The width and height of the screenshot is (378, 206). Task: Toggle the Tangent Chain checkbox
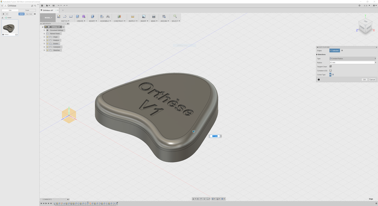coord(331,66)
